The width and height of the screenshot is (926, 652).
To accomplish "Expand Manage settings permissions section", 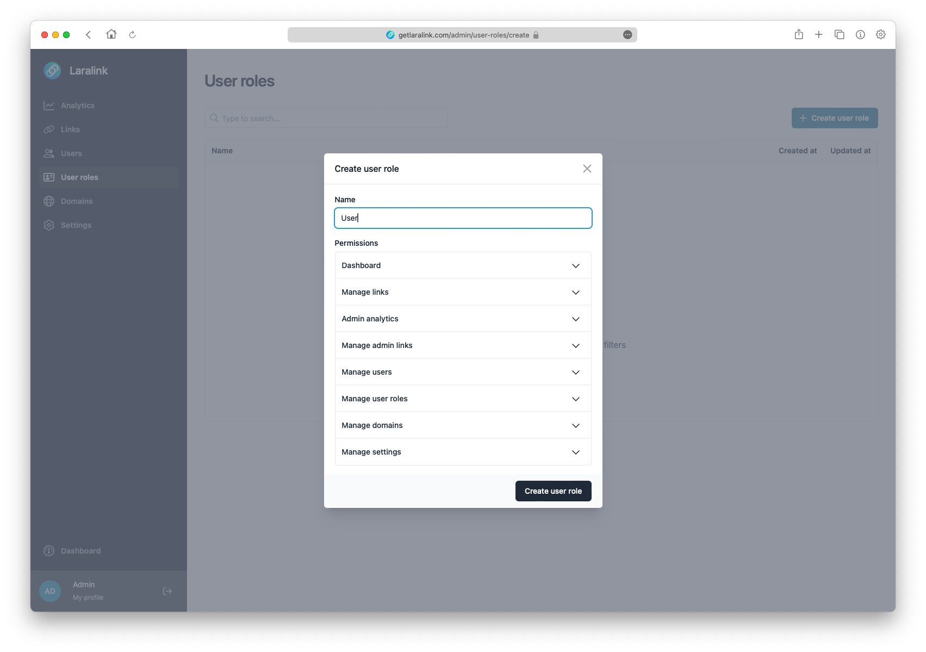I will [x=463, y=452].
